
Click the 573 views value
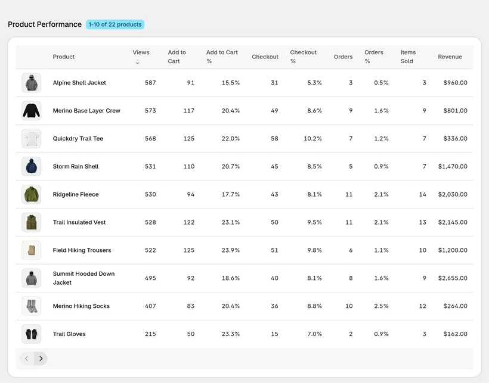point(150,111)
